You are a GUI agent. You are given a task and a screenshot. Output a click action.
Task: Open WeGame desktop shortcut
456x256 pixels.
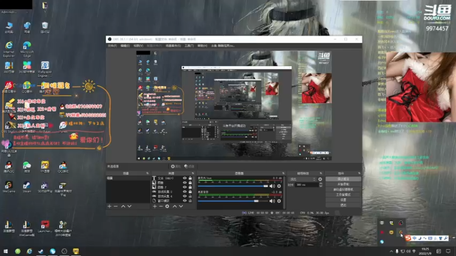pyautogui.click(x=9, y=187)
